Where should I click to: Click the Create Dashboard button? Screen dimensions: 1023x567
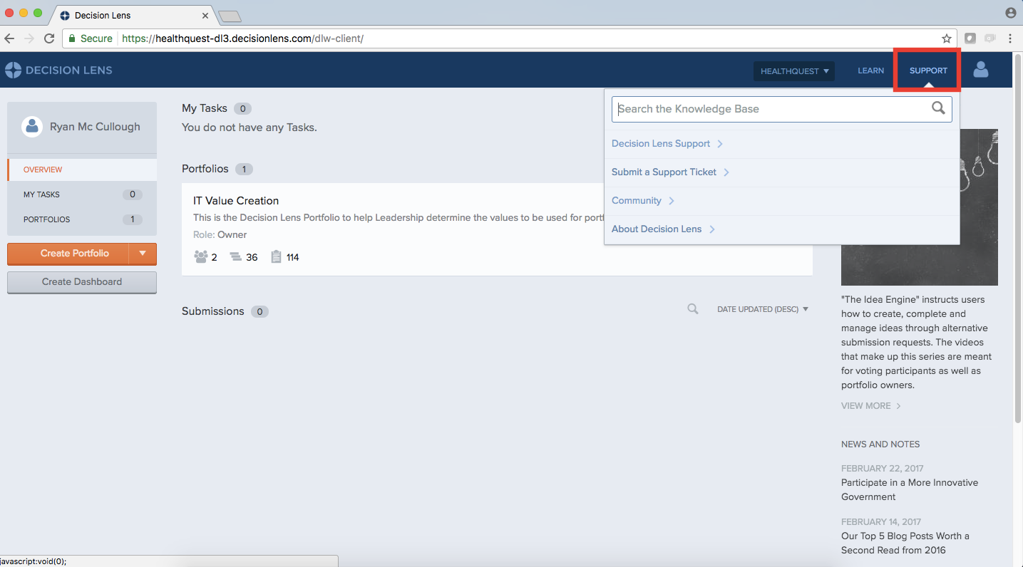(x=82, y=282)
